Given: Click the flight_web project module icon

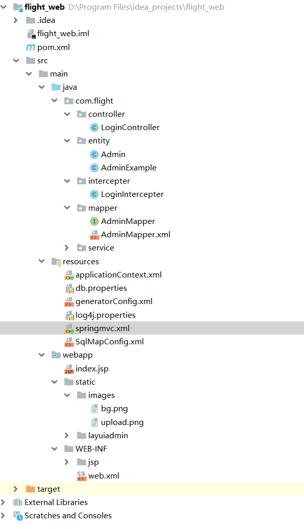Looking at the screenshot, I should pos(18,7).
